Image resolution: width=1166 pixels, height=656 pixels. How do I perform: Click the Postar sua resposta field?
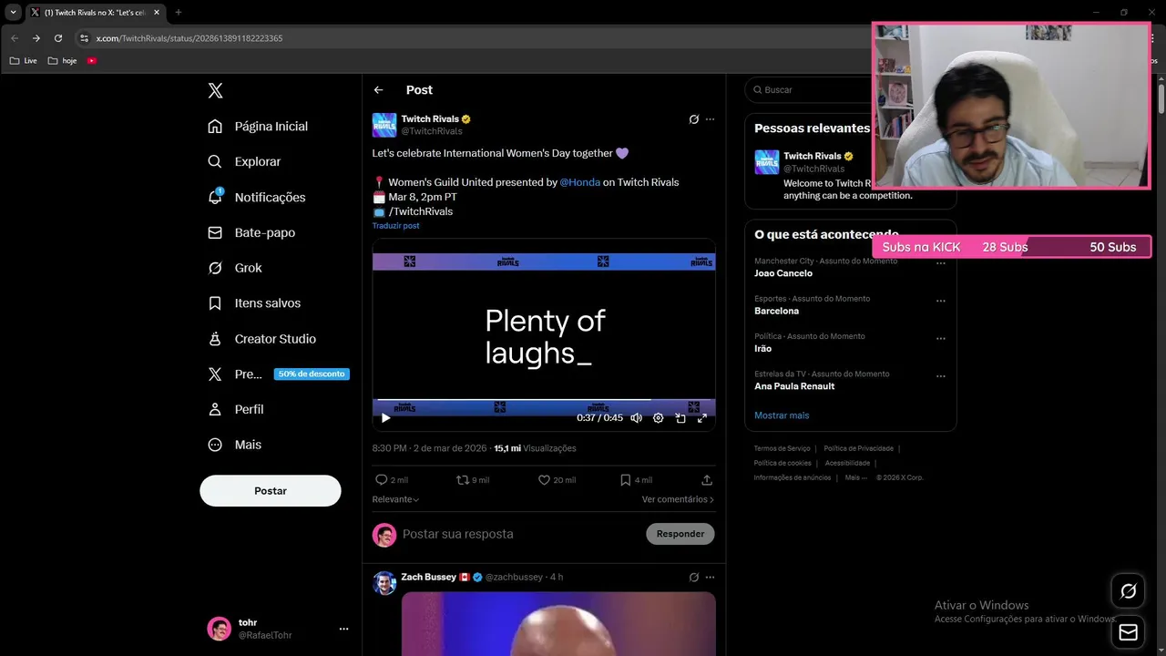(x=520, y=534)
